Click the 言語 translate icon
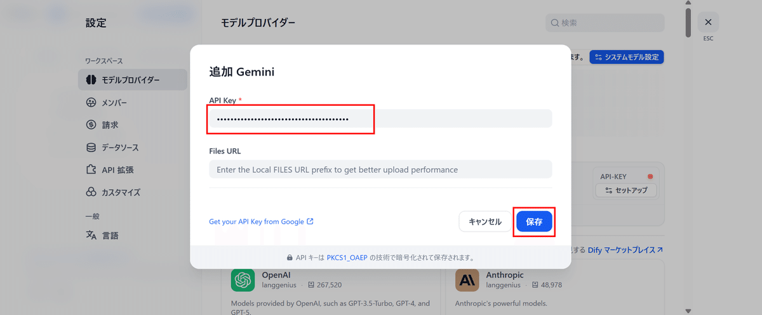The height and width of the screenshot is (315, 762). point(91,235)
